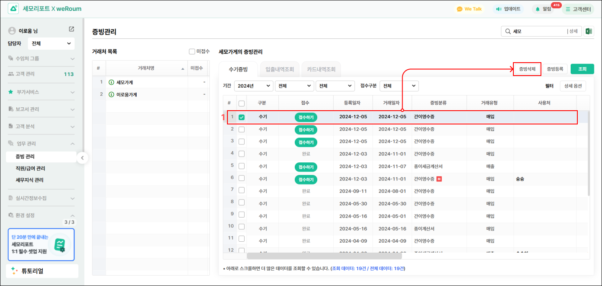602x286 pixels.
Task: Click the Excel export icon
Action: click(589, 31)
